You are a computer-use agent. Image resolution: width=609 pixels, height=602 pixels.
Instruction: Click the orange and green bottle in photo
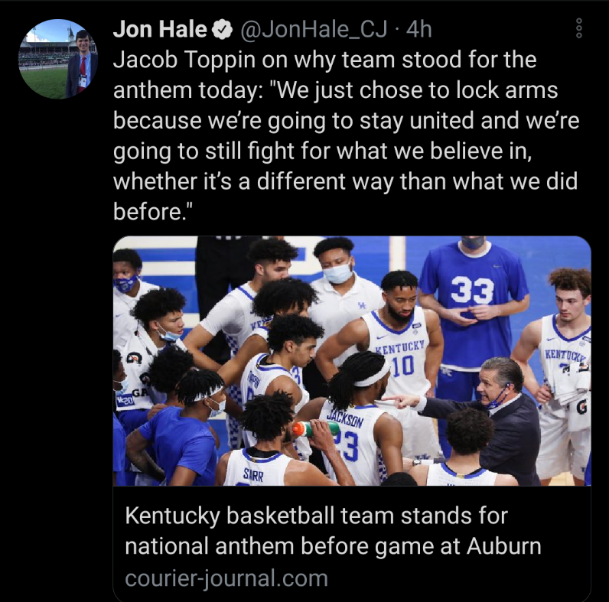(x=313, y=429)
